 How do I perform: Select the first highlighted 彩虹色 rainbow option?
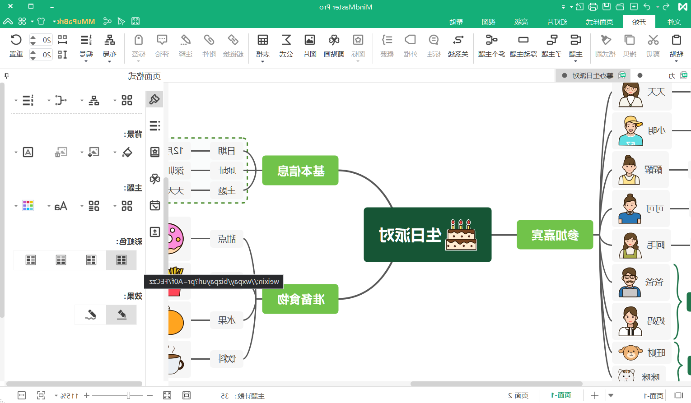pos(121,260)
